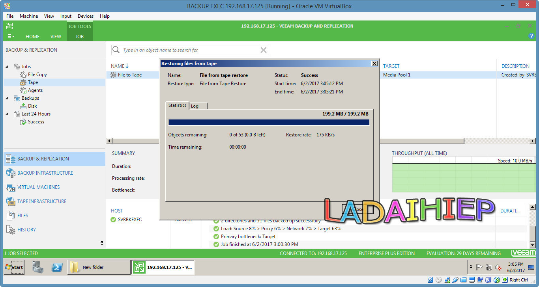Screen dimensions: 539x287
Task: Close the Restoring files from tape dialog
Action: (374, 63)
